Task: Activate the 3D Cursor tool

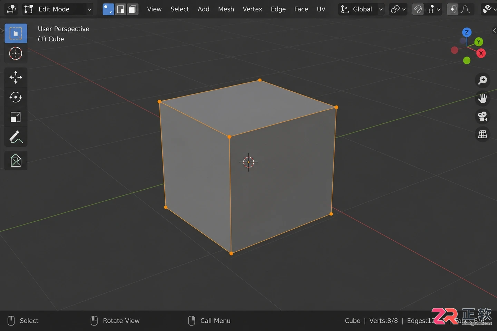Action: point(16,53)
